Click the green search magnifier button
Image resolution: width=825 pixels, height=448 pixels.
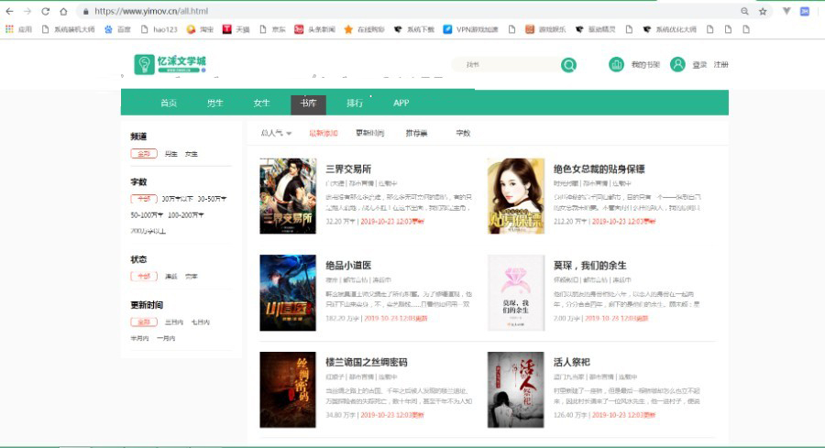click(x=569, y=65)
